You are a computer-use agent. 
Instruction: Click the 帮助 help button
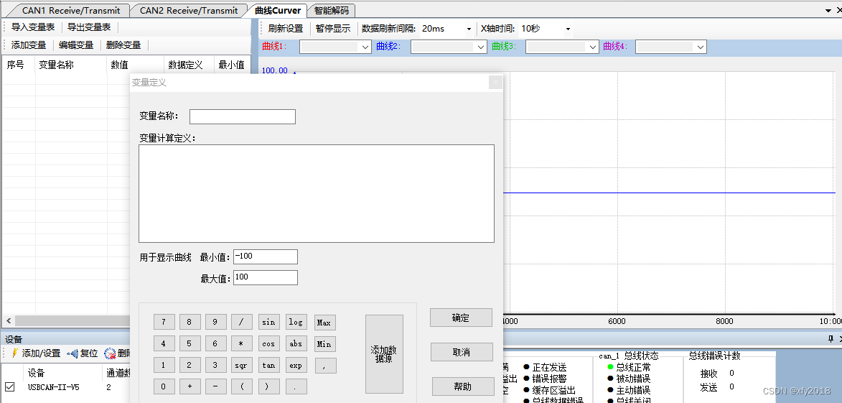(463, 386)
